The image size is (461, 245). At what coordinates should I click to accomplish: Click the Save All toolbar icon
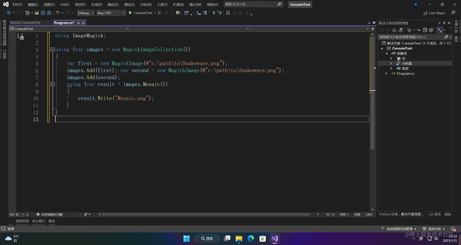tap(49, 13)
